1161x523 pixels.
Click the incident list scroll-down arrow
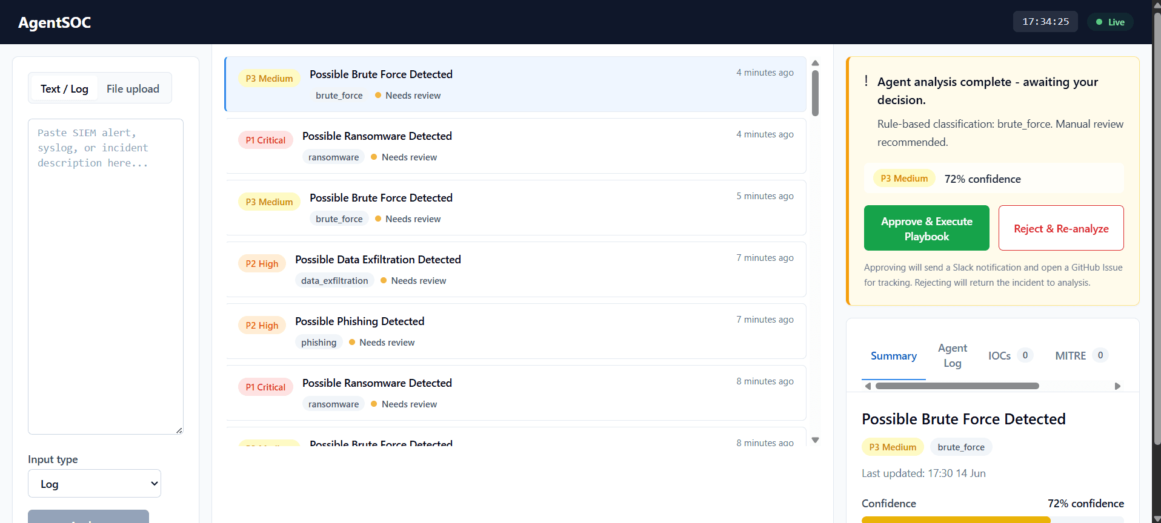[x=816, y=440]
